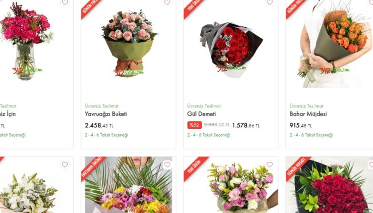Viewport: 373px width, 213px height.
Task: Click the %52 discount badge
Action: tap(194, 125)
